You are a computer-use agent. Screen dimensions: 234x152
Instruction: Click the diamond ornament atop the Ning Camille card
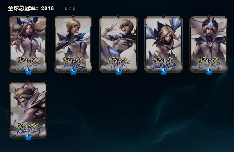pos(118,16)
